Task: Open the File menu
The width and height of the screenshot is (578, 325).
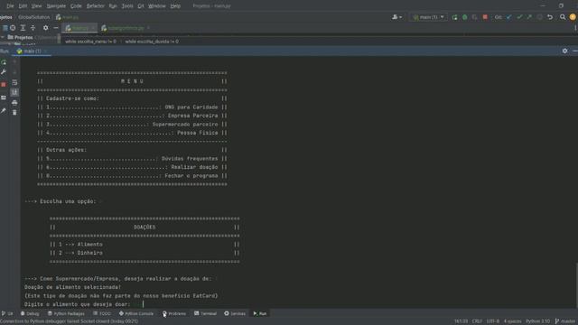Action: pyautogui.click(x=10, y=6)
